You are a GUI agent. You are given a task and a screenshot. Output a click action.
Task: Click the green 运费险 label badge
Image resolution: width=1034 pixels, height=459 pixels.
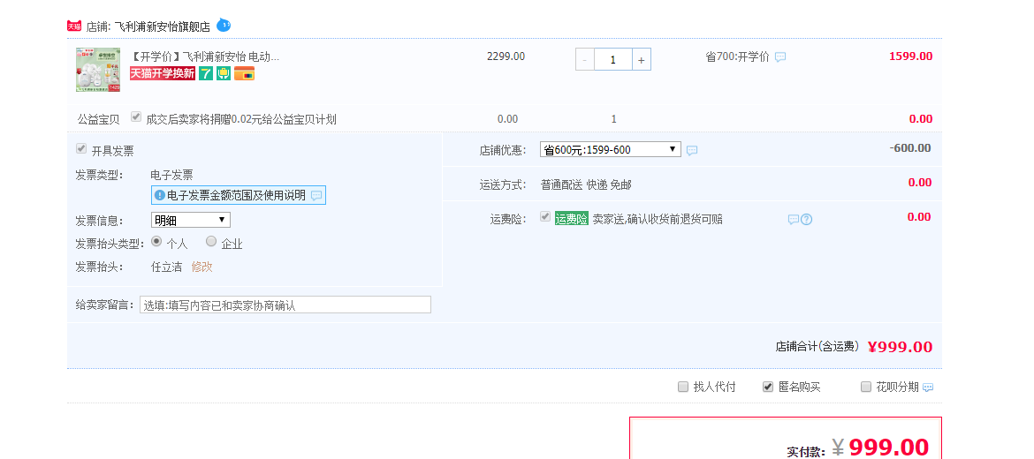571,219
